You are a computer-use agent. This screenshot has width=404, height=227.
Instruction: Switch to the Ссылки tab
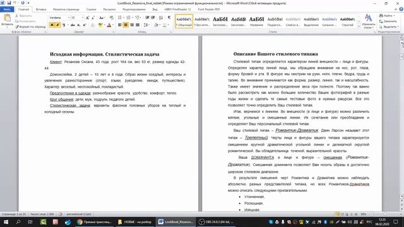point(91,9)
